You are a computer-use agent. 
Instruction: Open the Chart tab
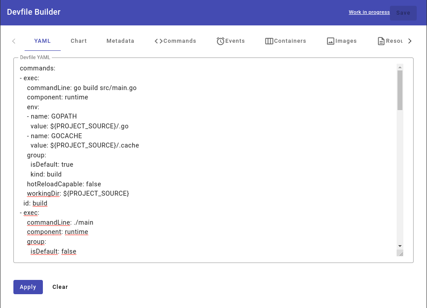tap(79, 41)
